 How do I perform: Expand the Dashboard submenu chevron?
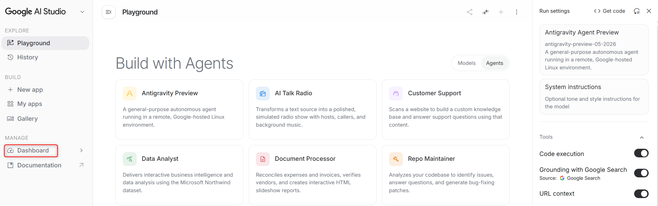pos(81,150)
